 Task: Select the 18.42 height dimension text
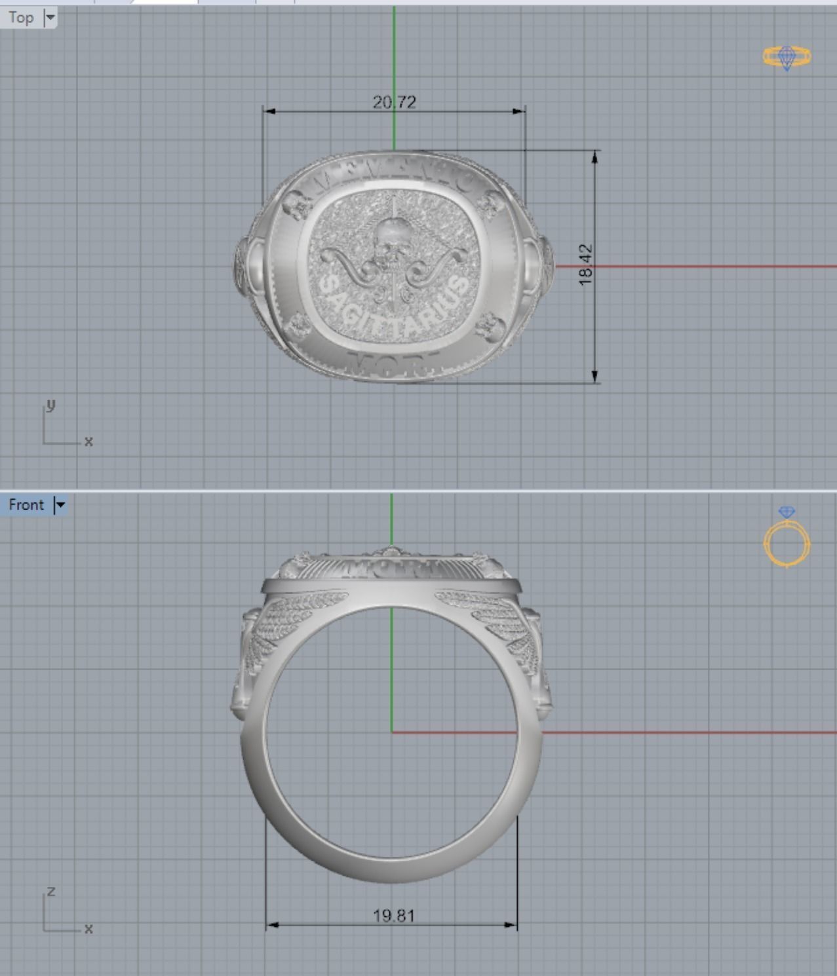tap(585, 265)
